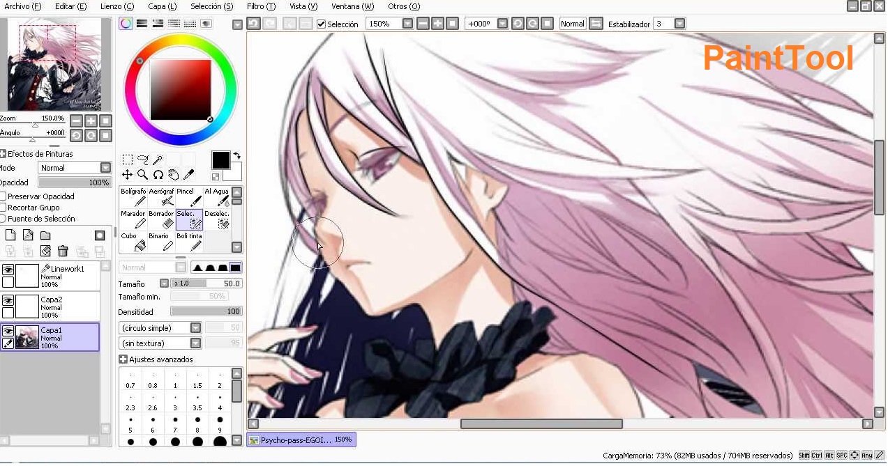Screen dimensions: 888x466
Task: Open the +000° rotation angle dropdown
Action: [502, 24]
